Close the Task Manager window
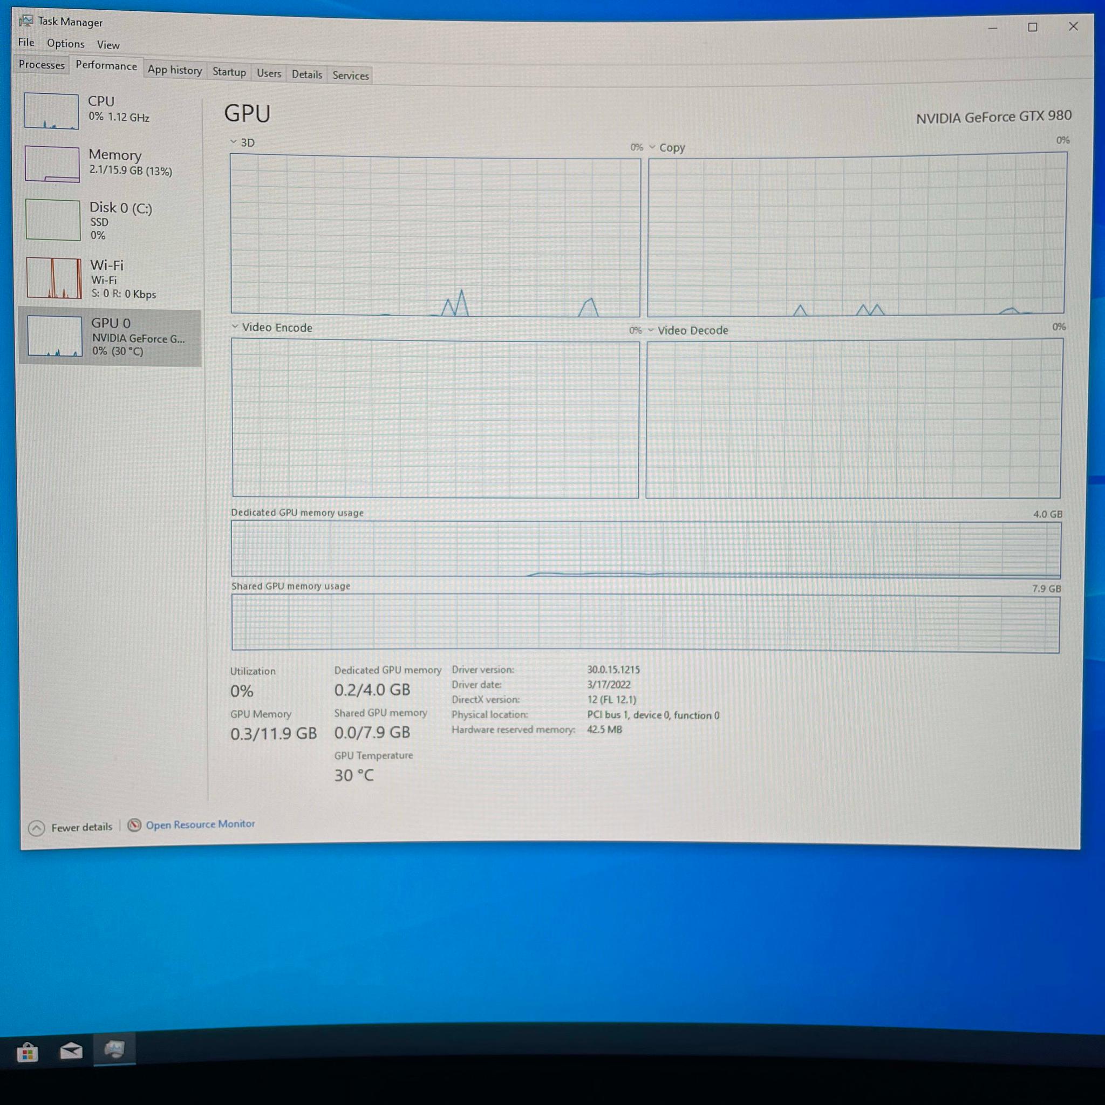This screenshot has height=1105, width=1105. point(1073,26)
